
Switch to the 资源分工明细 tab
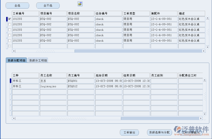tap(38, 60)
